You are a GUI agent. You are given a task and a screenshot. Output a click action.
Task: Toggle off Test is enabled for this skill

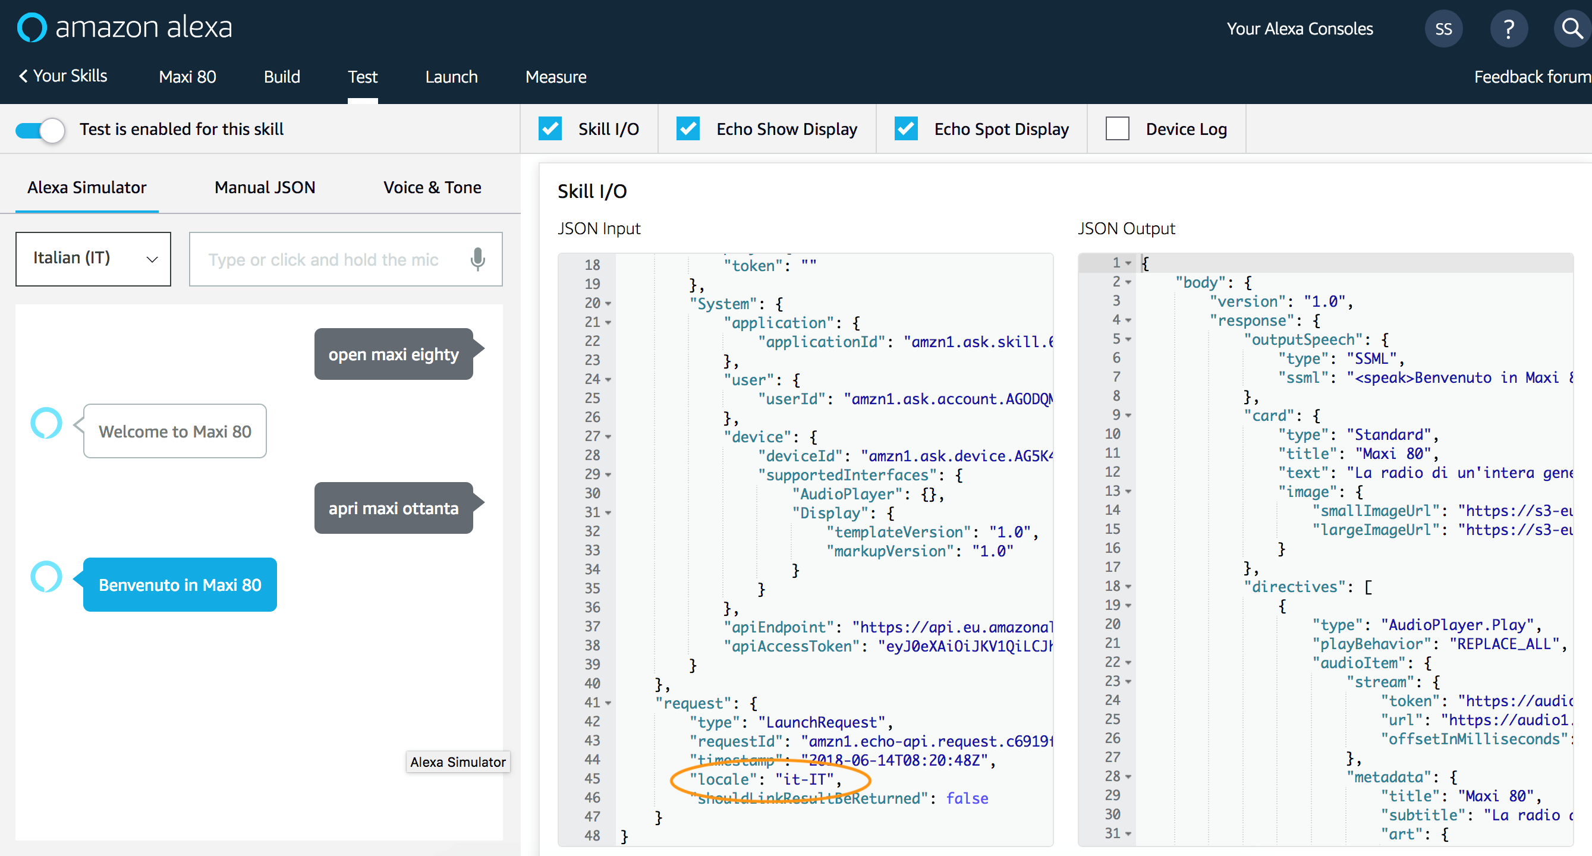click(x=40, y=130)
